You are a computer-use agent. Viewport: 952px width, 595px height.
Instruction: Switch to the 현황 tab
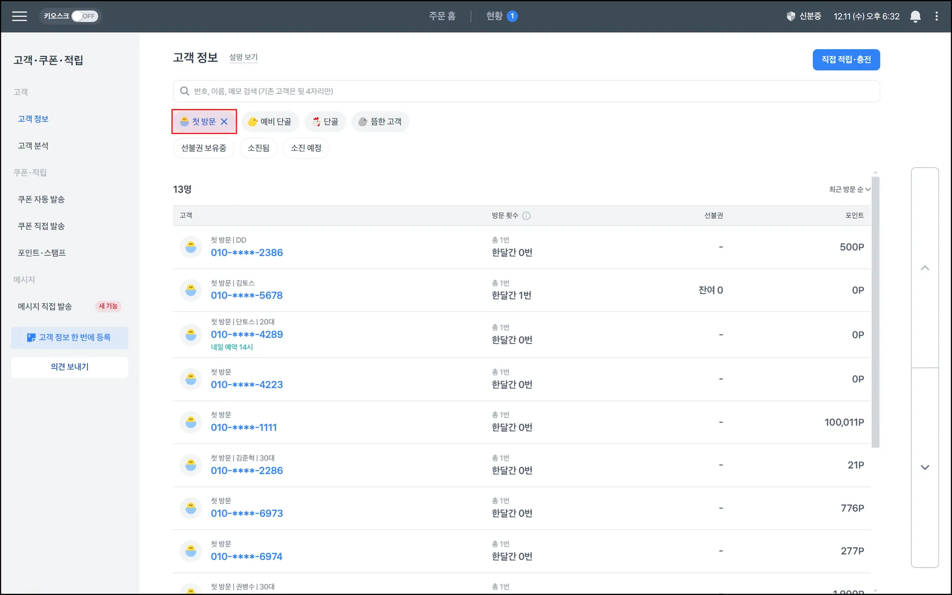[x=495, y=16]
